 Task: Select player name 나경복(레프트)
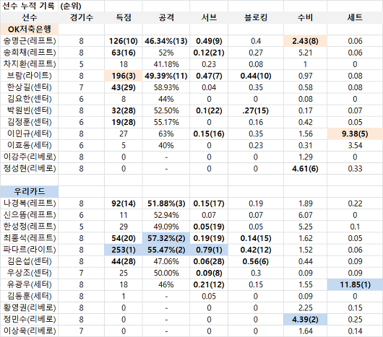(30, 203)
